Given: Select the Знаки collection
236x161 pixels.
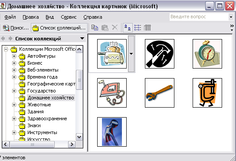Looking at the screenshot, I should click(34, 125).
